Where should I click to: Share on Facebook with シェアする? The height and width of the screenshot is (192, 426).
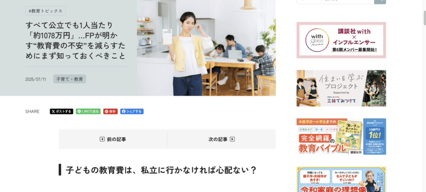coord(132,111)
